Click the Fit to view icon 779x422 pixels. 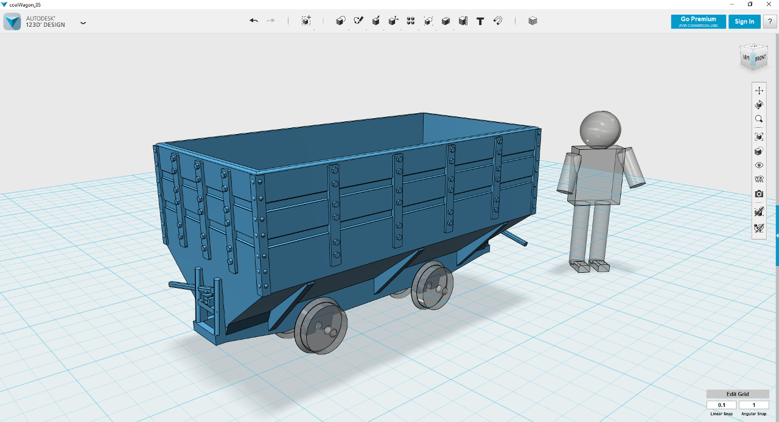[x=759, y=136]
